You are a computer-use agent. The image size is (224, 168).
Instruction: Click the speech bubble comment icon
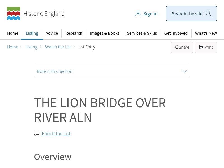[36, 133]
